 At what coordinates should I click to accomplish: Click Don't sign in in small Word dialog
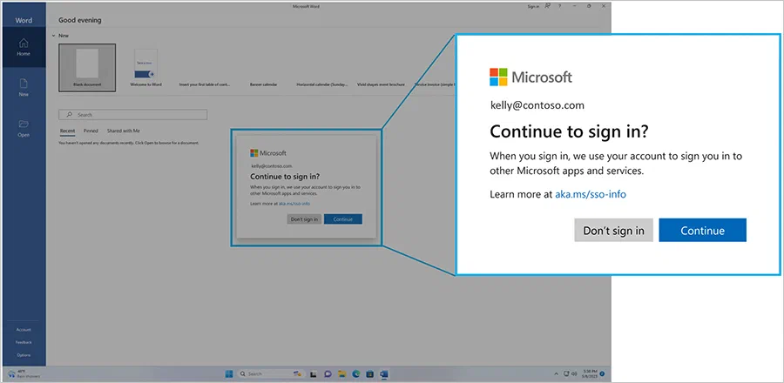[x=304, y=219]
